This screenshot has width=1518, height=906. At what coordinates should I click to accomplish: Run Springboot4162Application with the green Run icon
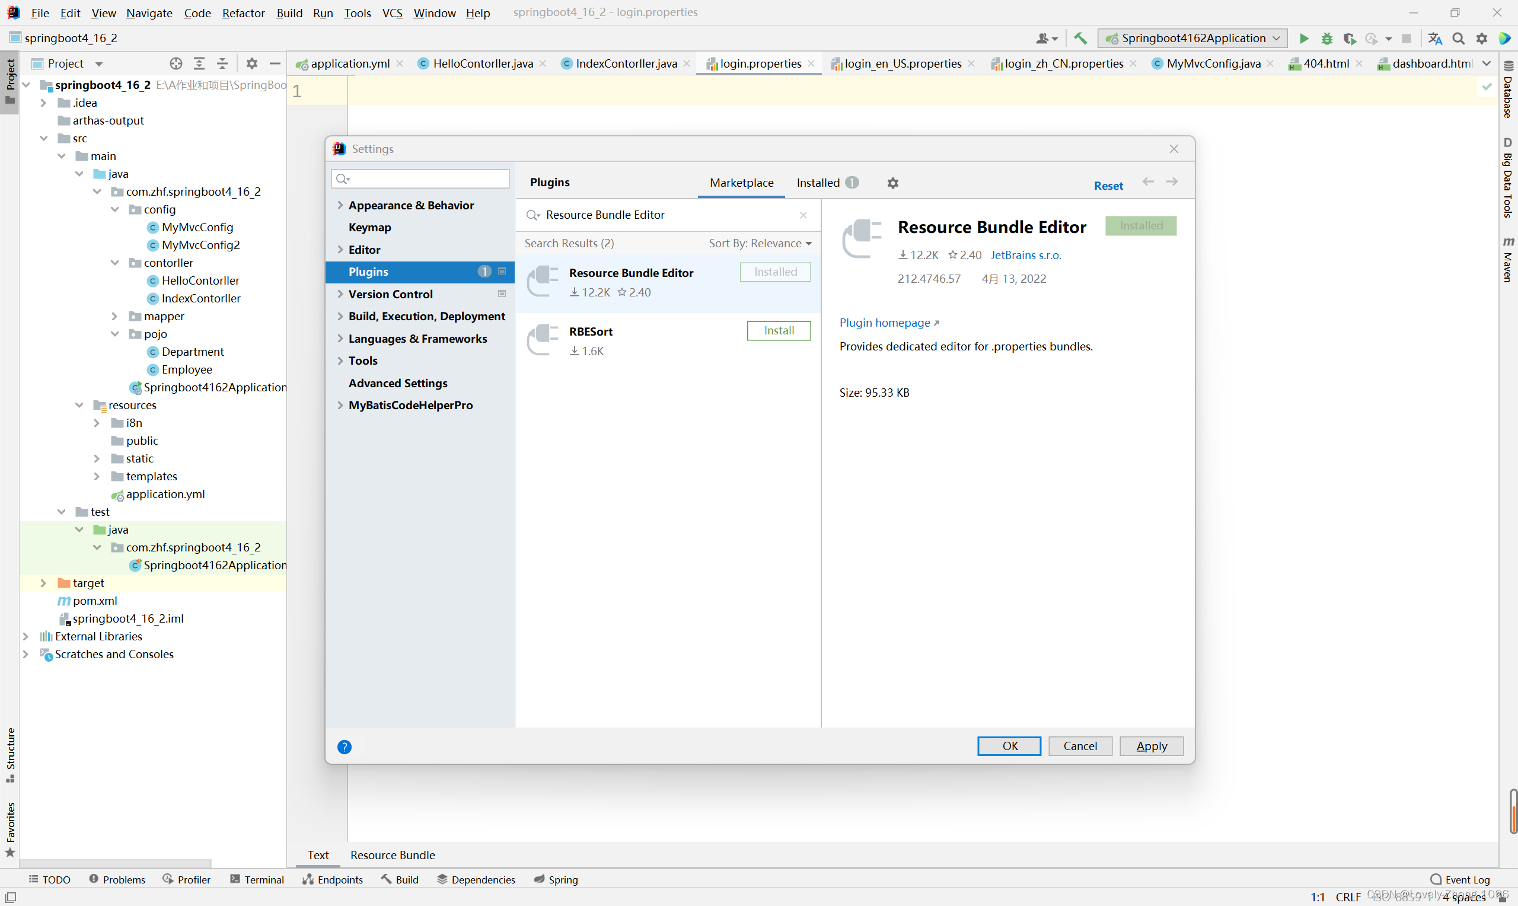pyautogui.click(x=1304, y=38)
